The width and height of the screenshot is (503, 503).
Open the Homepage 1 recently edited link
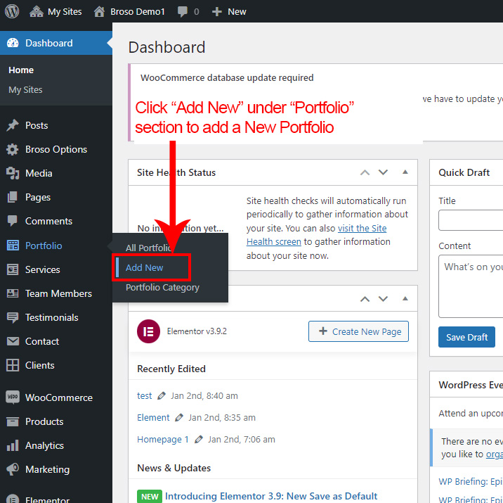tap(163, 439)
